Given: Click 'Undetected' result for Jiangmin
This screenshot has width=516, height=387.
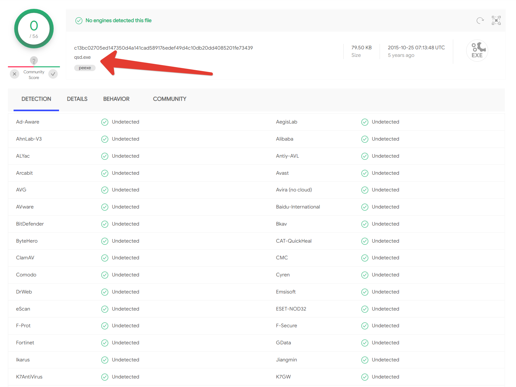Looking at the screenshot, I should (385, 360).
